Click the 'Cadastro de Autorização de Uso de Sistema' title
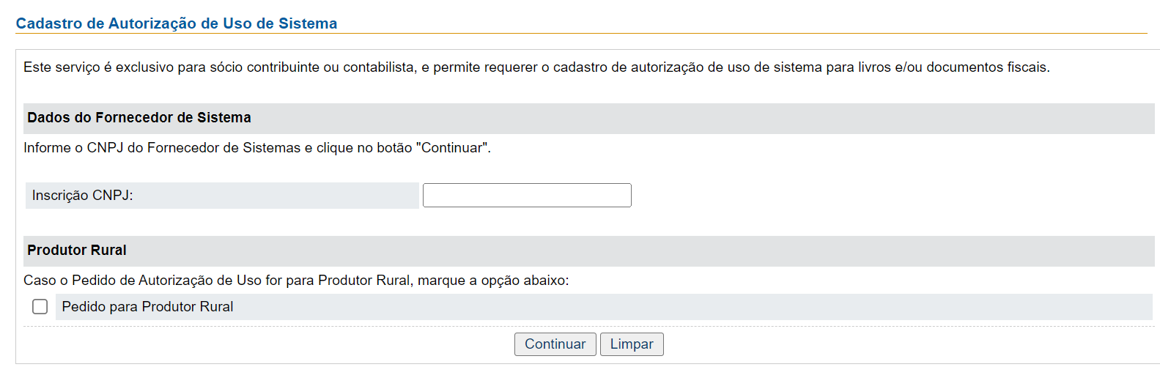1160x378 pixels. 177,23
